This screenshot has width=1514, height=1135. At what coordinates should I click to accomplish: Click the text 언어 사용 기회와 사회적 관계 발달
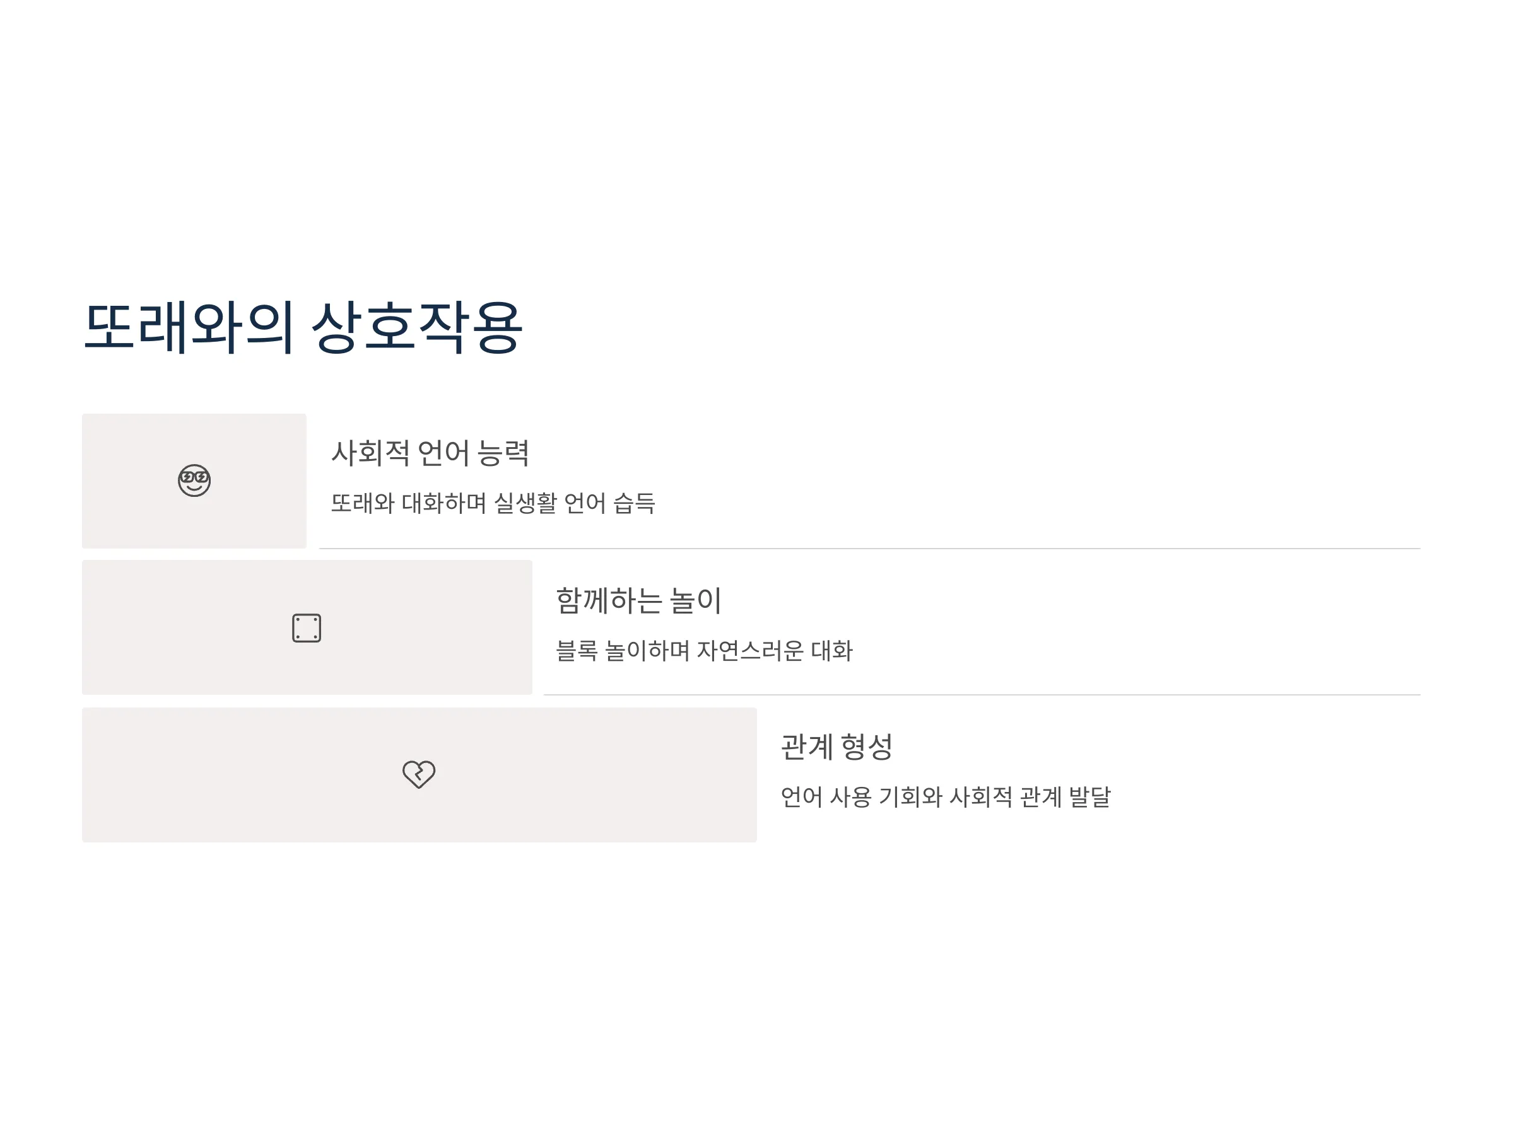[946, 796]
